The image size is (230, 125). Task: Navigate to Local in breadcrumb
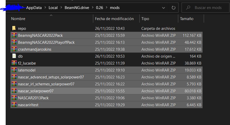point(53,8)
